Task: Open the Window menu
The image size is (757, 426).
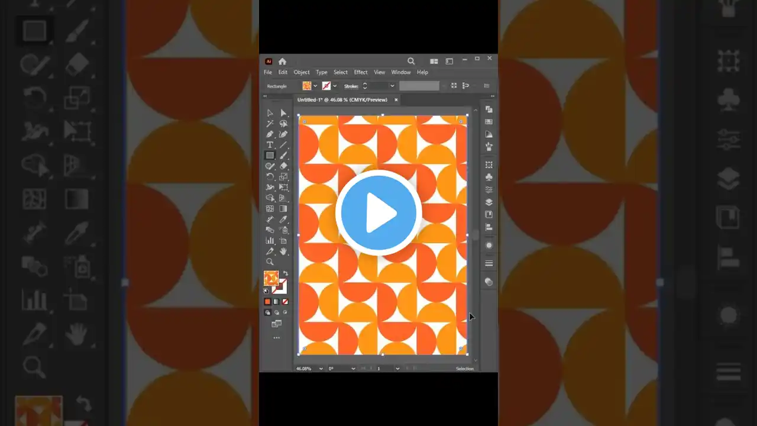Action: pyautogui.click(x=401, y=72)
